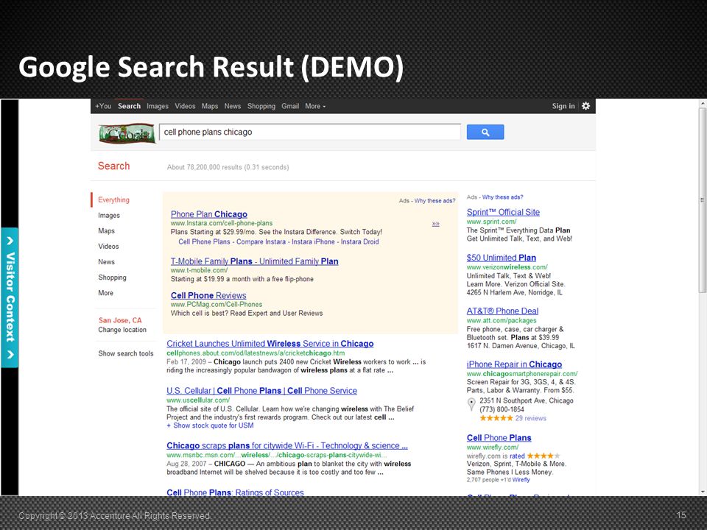The image size is (707, 530).
Task: Expand Show stock quote for USM
Action: [210, 425]
